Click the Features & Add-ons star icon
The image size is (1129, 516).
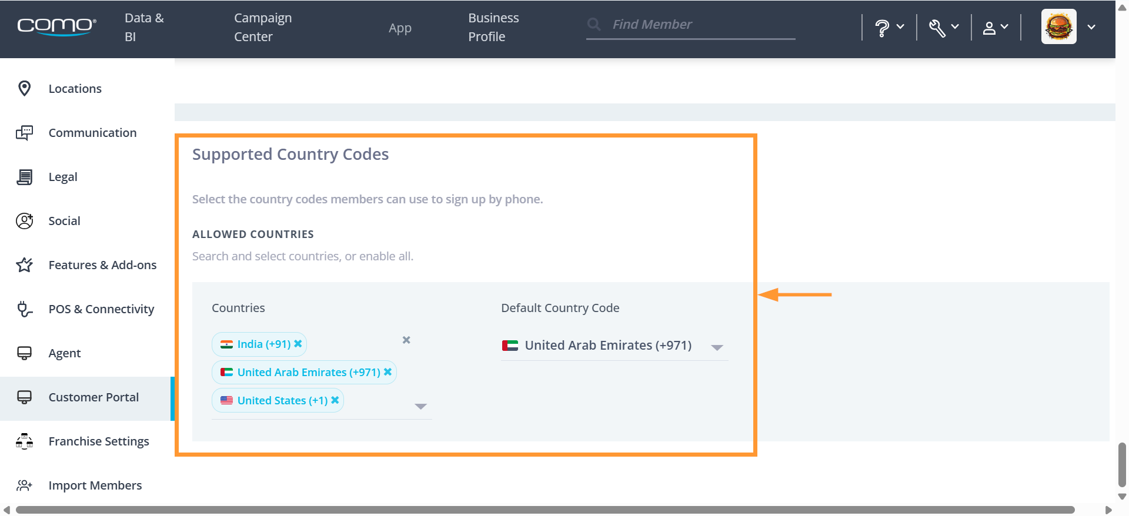click(x=25, y=264)
